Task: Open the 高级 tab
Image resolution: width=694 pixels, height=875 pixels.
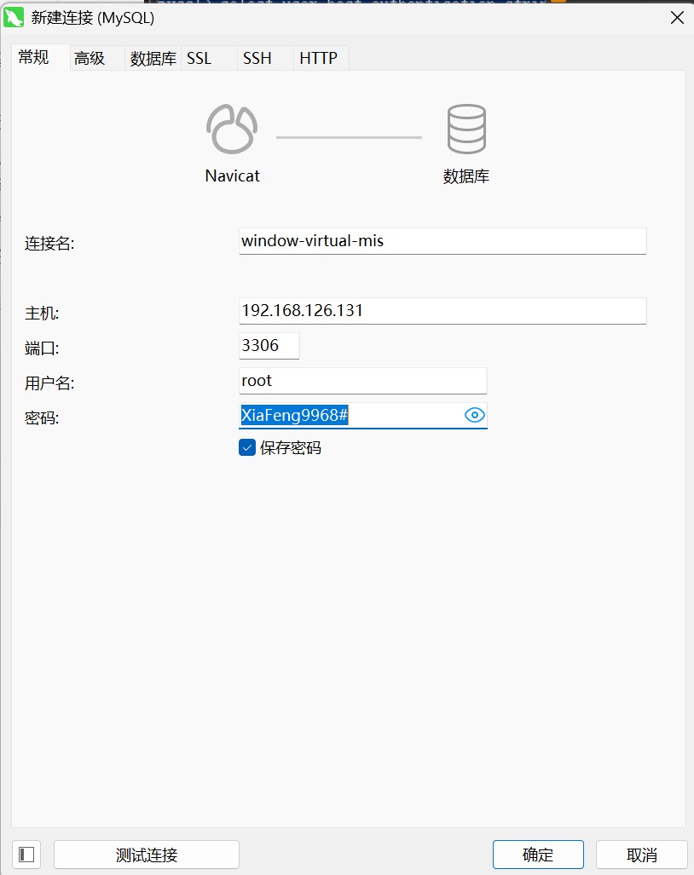Action: tap(97, 58)
